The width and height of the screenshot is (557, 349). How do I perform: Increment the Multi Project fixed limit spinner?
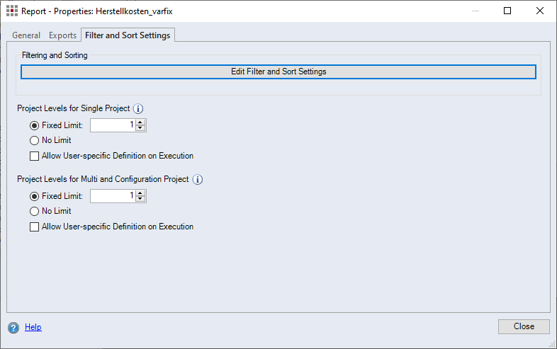pos(140,193)
